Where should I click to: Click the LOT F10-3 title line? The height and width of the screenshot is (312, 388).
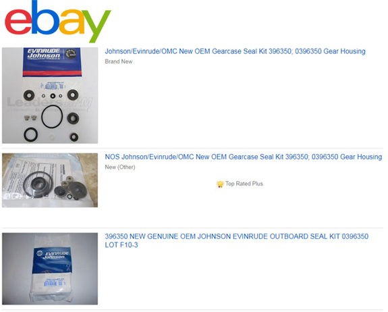[x=121, y=245]
